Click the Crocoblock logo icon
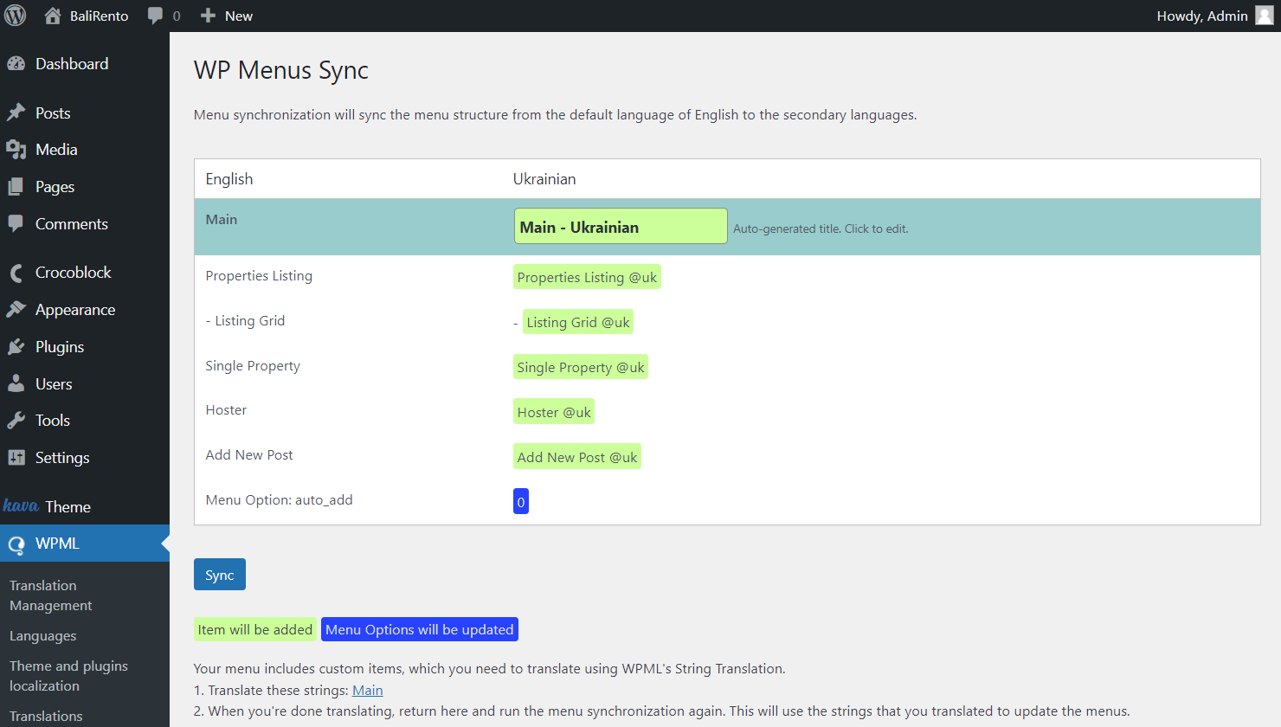This screenshot has height=727, width=1281. (x=16, y=273)
